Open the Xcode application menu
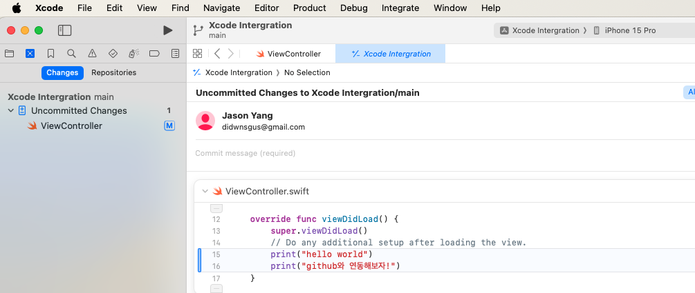This screenshot has height=293, width=695. (49, 8)
